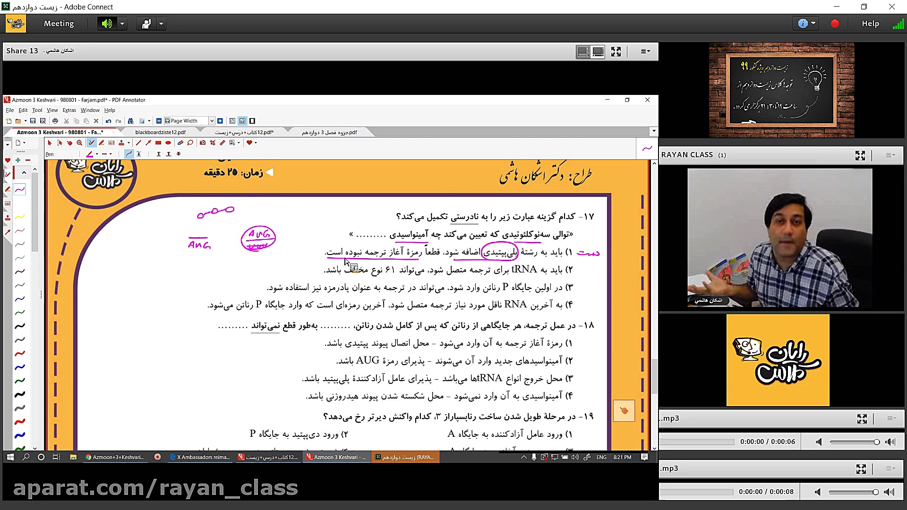The image size is (907, 510).
Task: Select the Arrow drawing tool
Action: [x=148, y=143]
